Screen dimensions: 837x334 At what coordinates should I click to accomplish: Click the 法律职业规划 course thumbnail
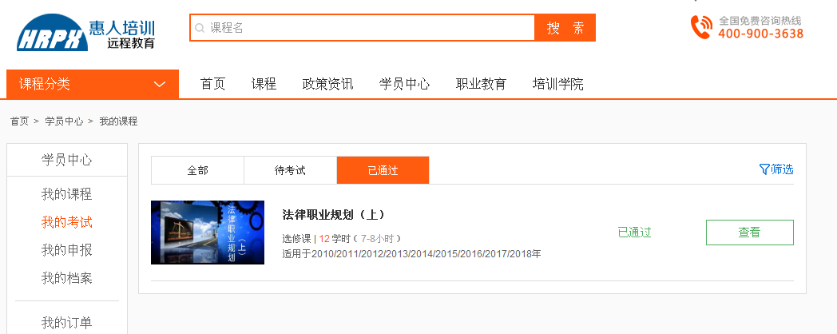[208, 233]
